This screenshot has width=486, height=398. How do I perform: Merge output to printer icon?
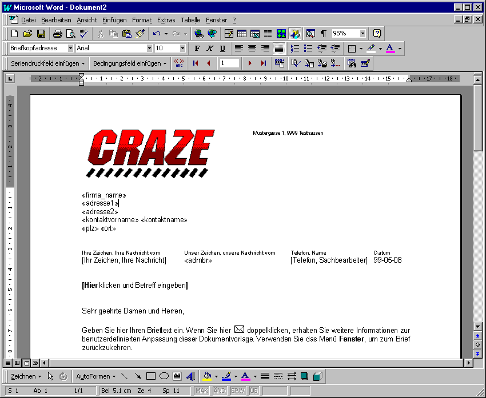(x=322, y=63)
